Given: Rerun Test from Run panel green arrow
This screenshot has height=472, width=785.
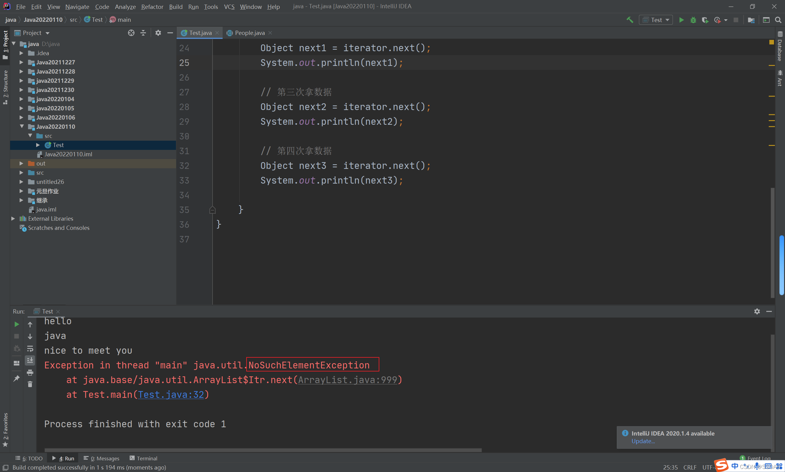Looking at the screenshot, I should tap(17, 324).
